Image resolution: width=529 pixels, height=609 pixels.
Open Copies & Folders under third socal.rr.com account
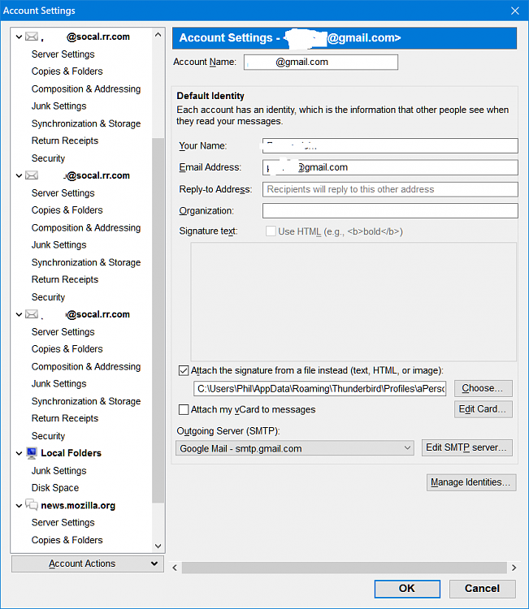[67, 349]
